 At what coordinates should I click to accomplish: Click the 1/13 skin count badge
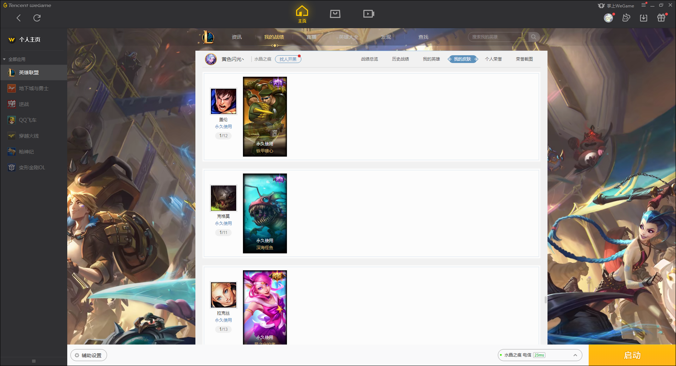(224, 329)
